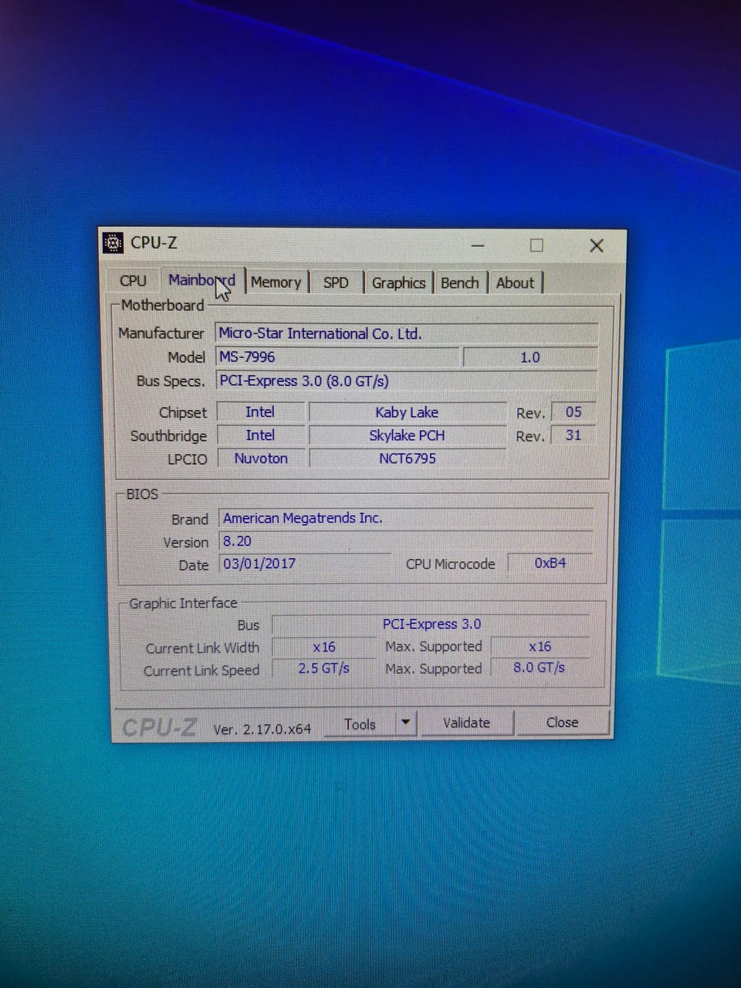Close CPU-Z with the title bar X

coord(596,245)
